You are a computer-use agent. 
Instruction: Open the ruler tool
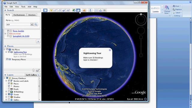[x=90, y=10]
